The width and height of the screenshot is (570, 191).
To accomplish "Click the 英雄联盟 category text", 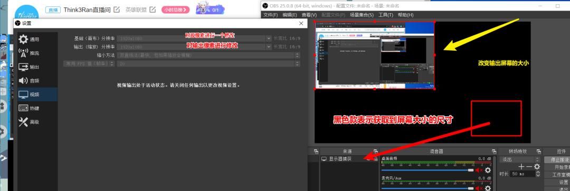I will 136,10.
